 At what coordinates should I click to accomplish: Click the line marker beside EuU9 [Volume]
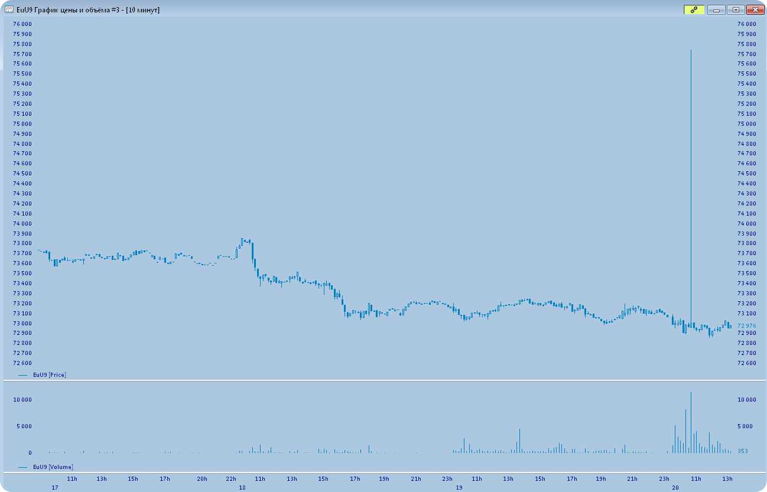[23, 467]
